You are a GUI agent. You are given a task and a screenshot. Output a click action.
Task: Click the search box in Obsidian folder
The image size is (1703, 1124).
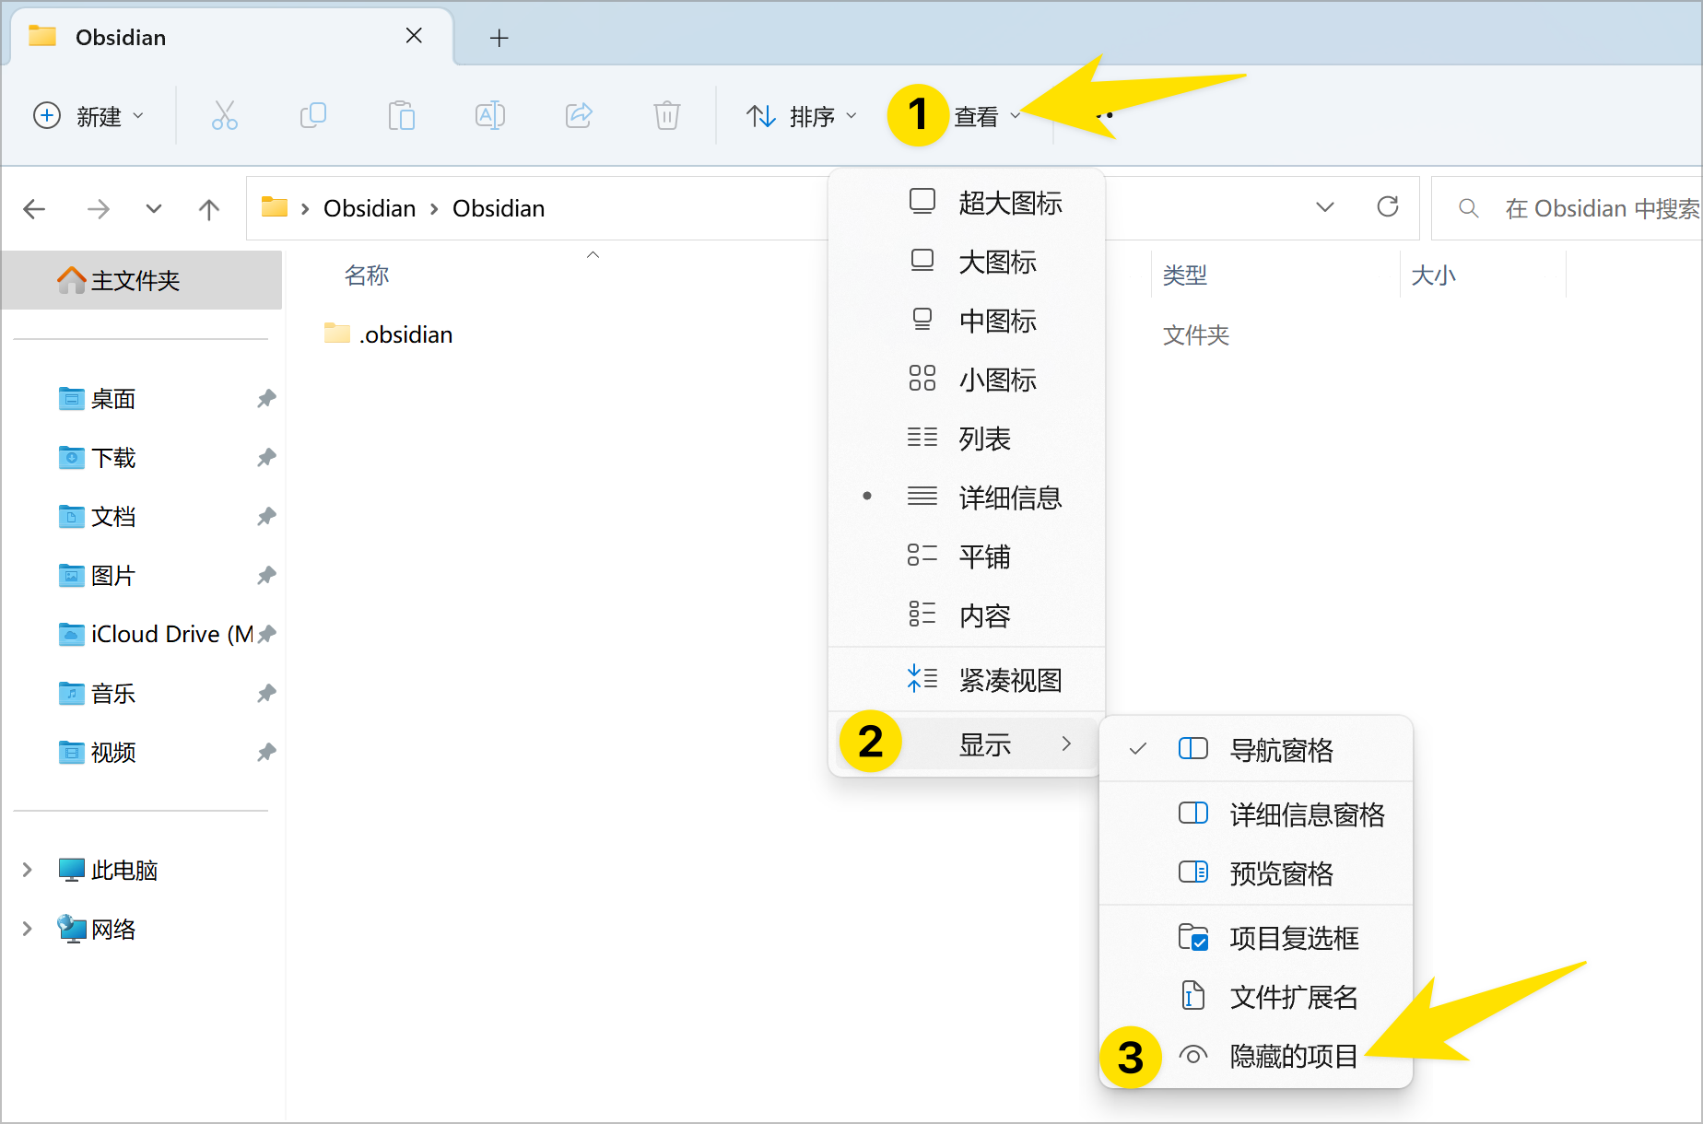[x=1567, y=208]
